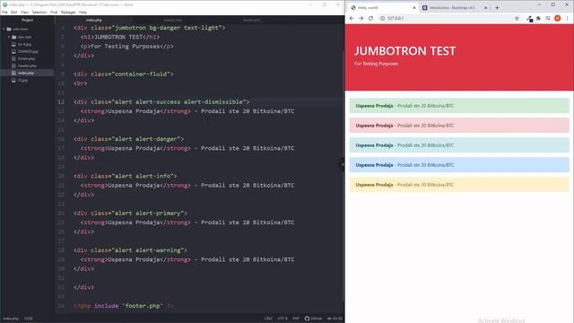Click the CRLF line ending selector
This screenshot has width=574, height=323.
(268, 319)
